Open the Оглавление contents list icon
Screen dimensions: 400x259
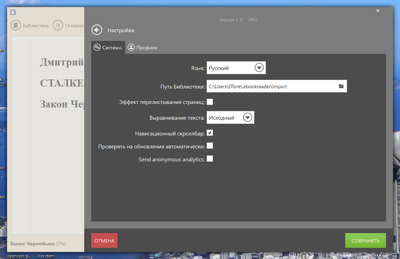coord(58,26)
